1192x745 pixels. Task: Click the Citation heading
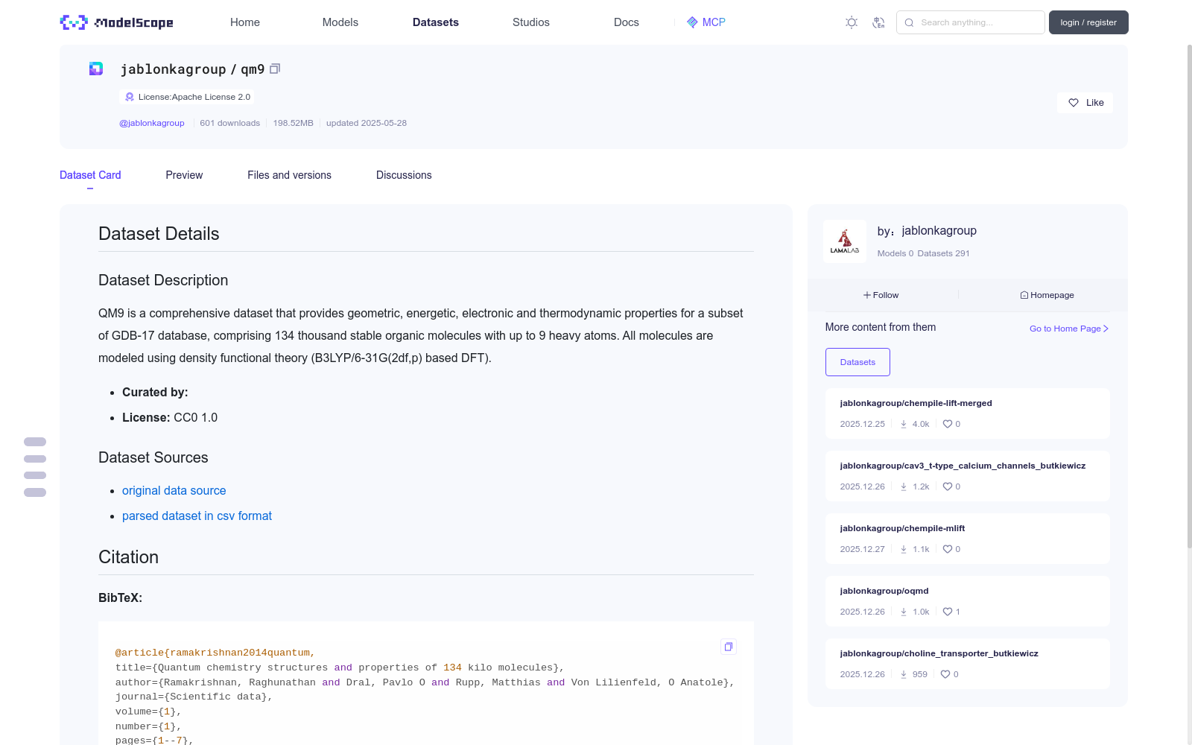[x=128, y=557]
